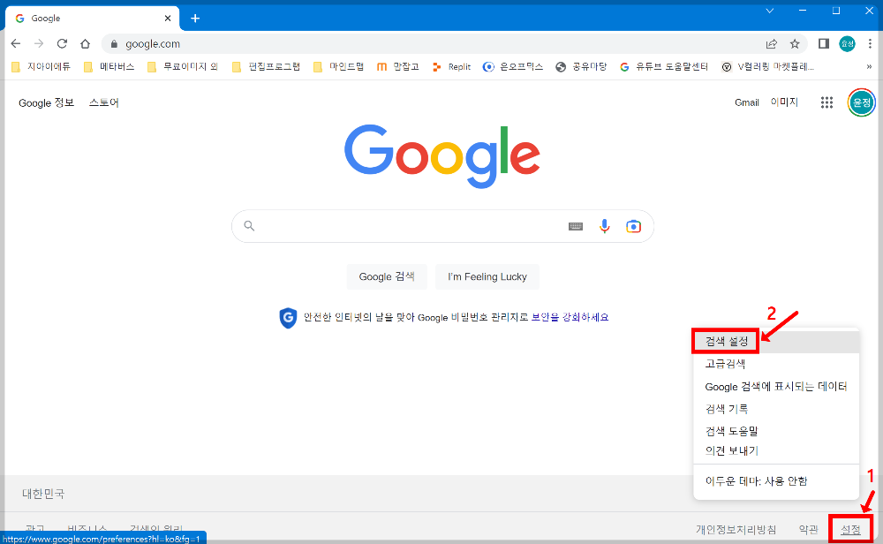Open the 메타버스 bookmark folder
The image size is (883, 544).
pos(109,67)
